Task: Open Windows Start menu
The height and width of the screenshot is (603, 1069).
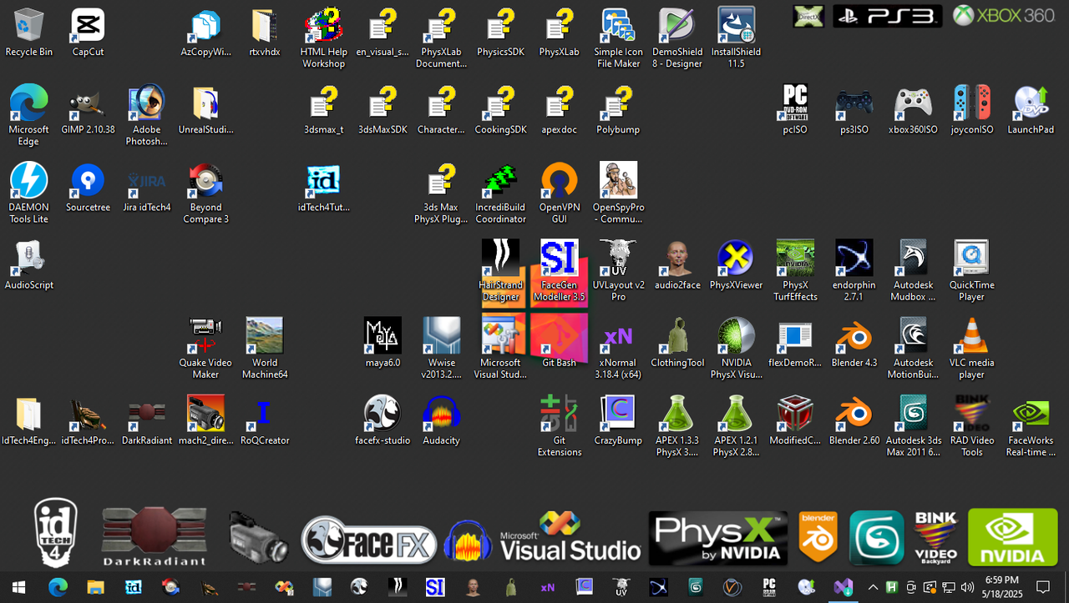Action: point(18,587)
